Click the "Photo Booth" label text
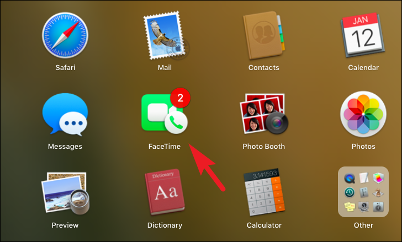Screen dimensions: 402x242 [x=264, y=146]
